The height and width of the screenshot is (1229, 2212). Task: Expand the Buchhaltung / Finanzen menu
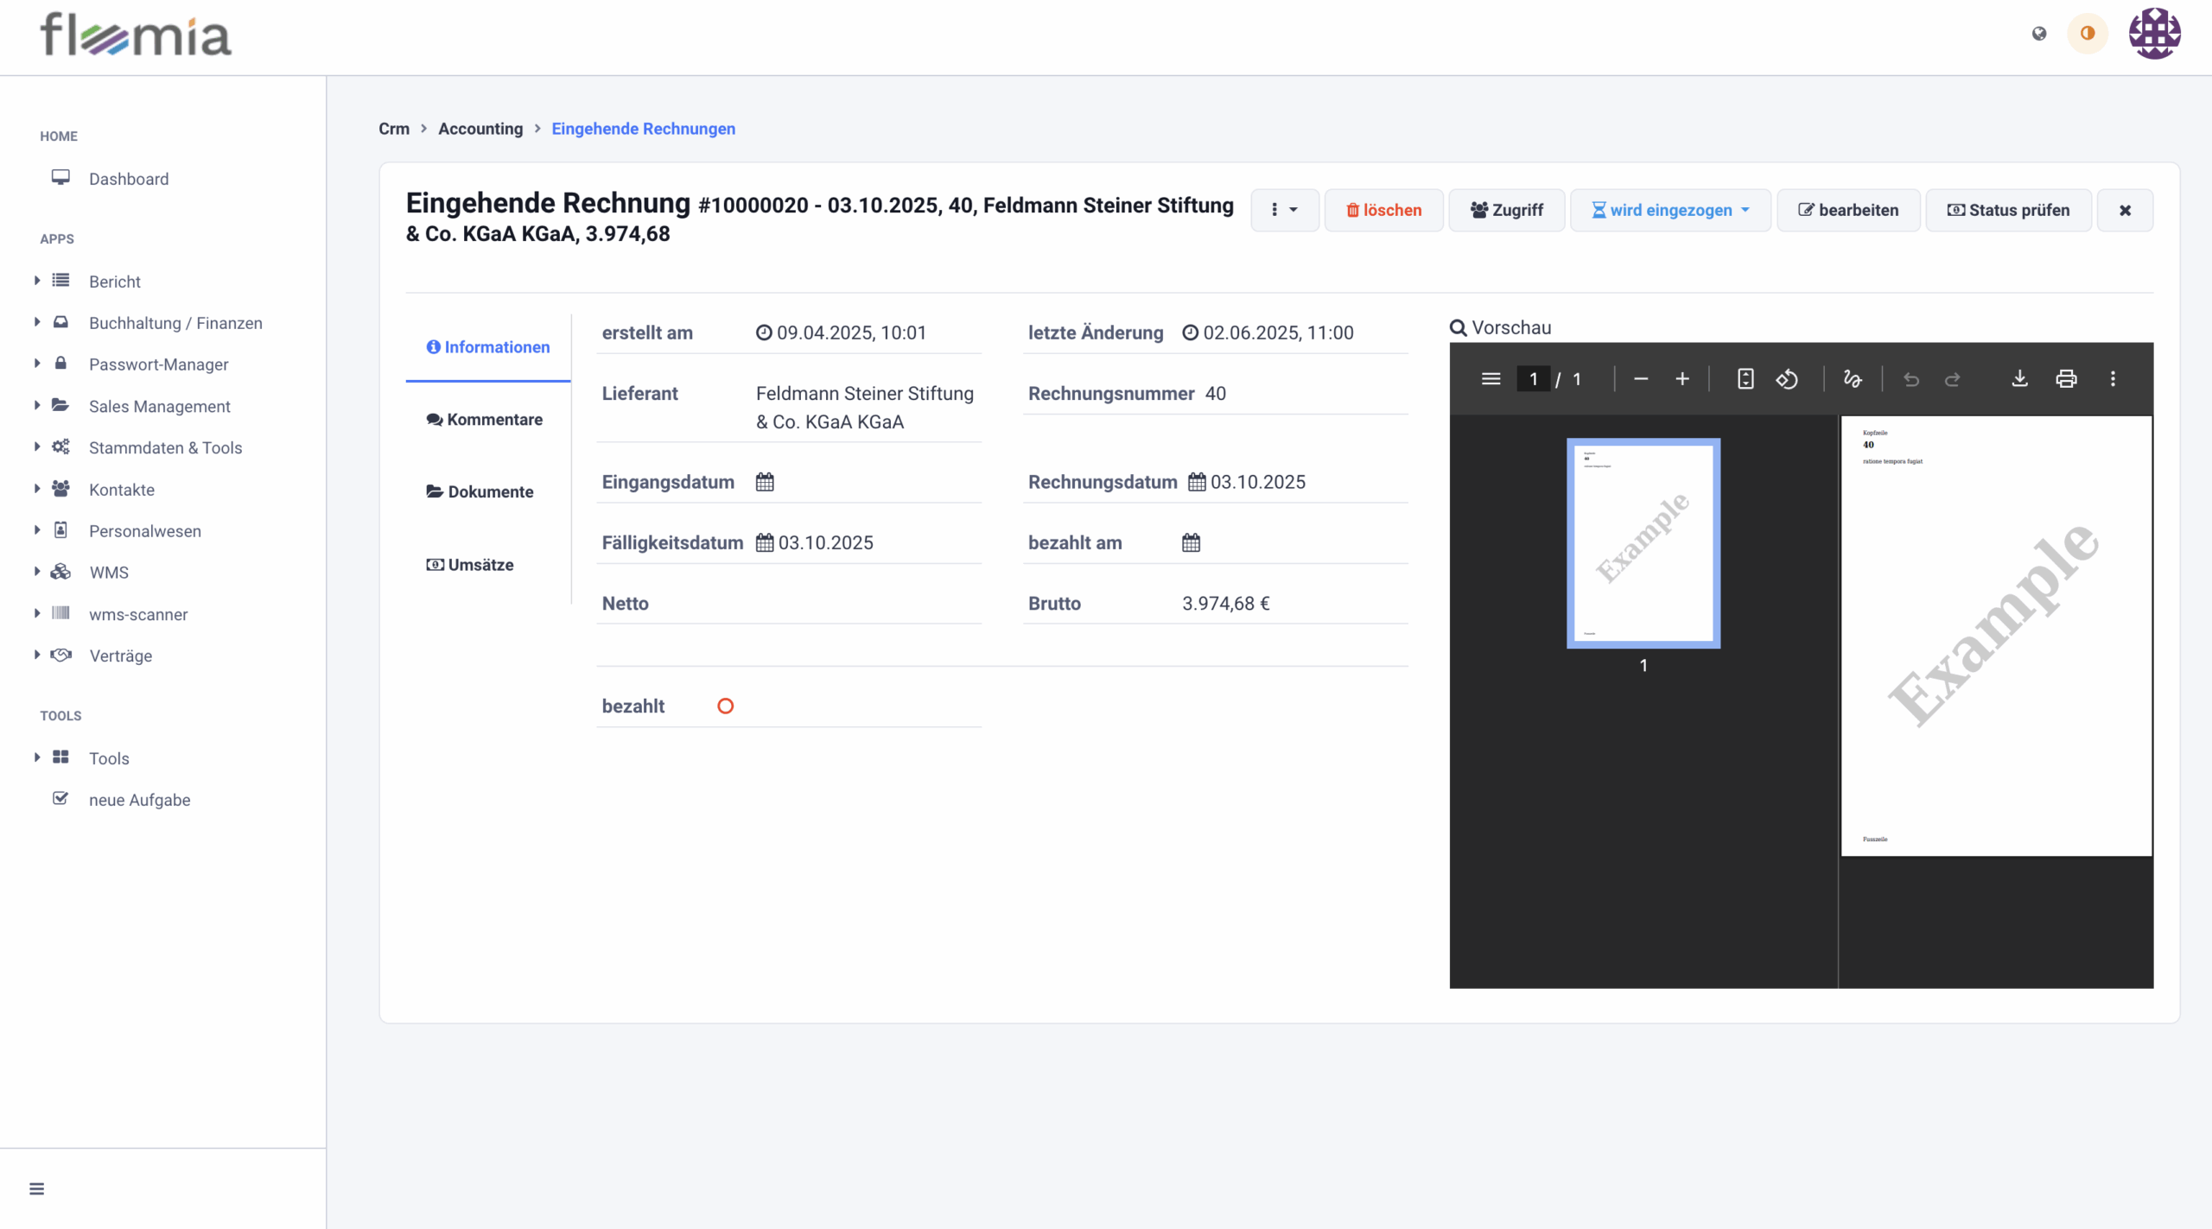click(175, 322)
